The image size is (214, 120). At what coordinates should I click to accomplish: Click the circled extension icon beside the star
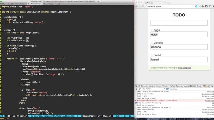pos(203,6)
